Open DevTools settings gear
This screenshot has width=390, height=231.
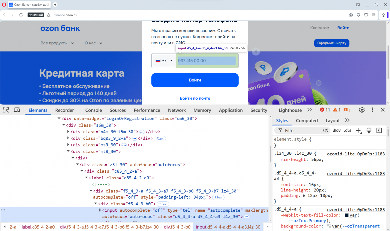click(x=362, y=110)
